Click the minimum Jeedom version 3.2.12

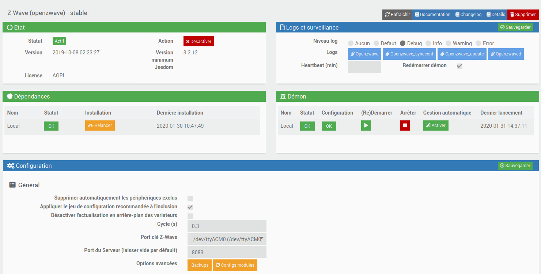tap(190, 53)
